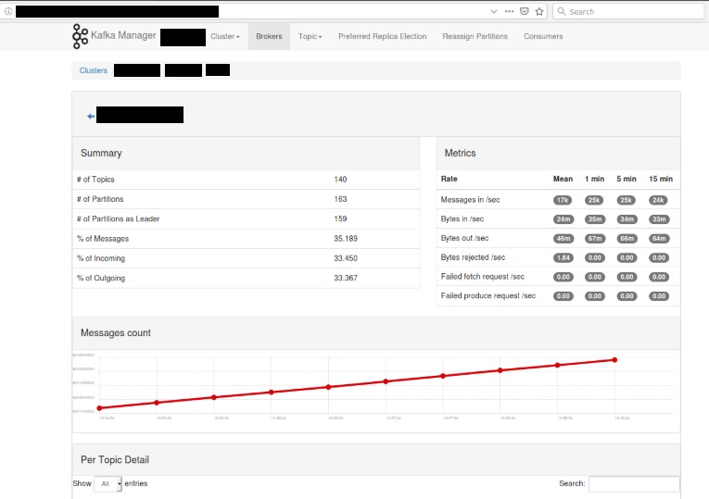Viewport: 709px width, 499px height.
Task: Open the Cluster dropdown menu
Action: point(224,37)
